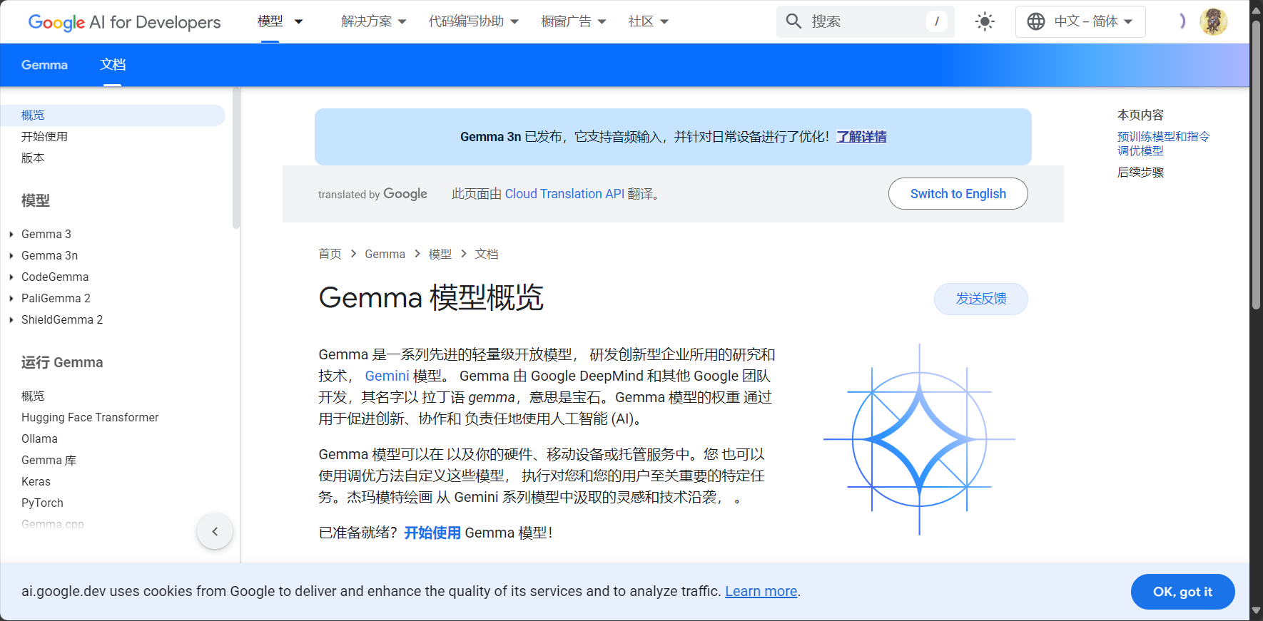Click the page vertical scrollbar thumb

pos(1256,164)
